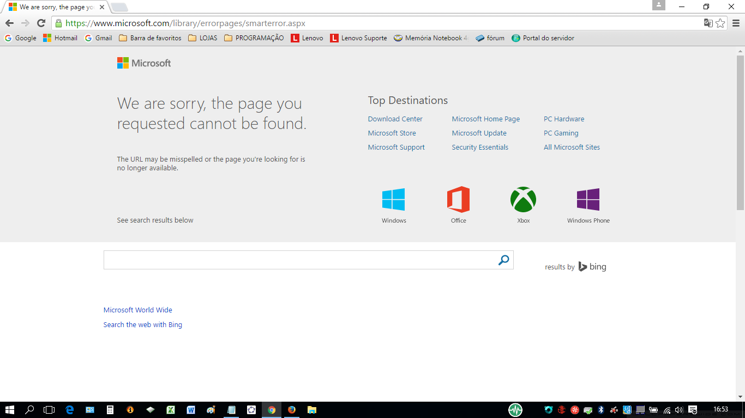Follow the Microsoft Support link
745x418 pixels.
tap(396, 147)
